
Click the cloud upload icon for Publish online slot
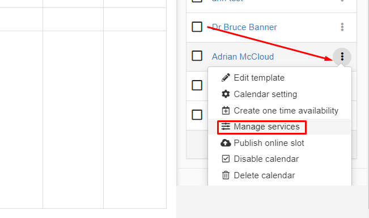[226, 143]
